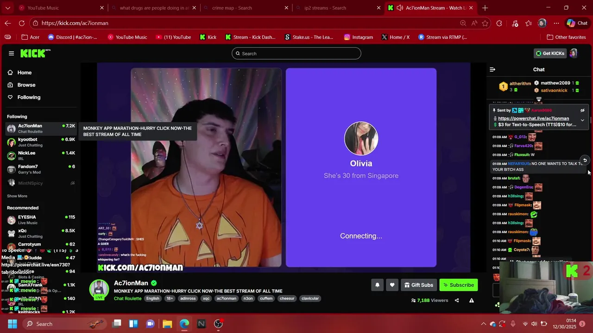
Task: Share the stream using the share icon
Action: click(457, 300)
